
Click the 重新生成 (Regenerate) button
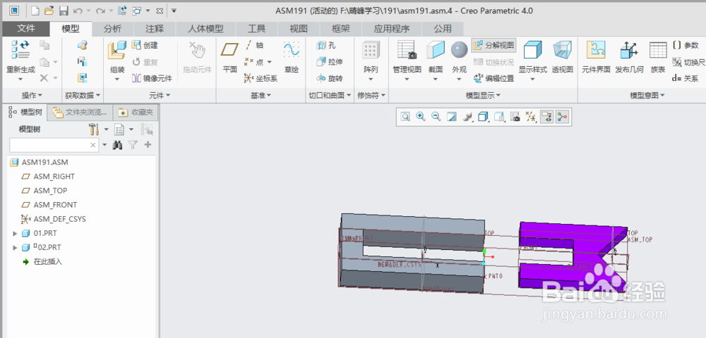coord(20,60)
